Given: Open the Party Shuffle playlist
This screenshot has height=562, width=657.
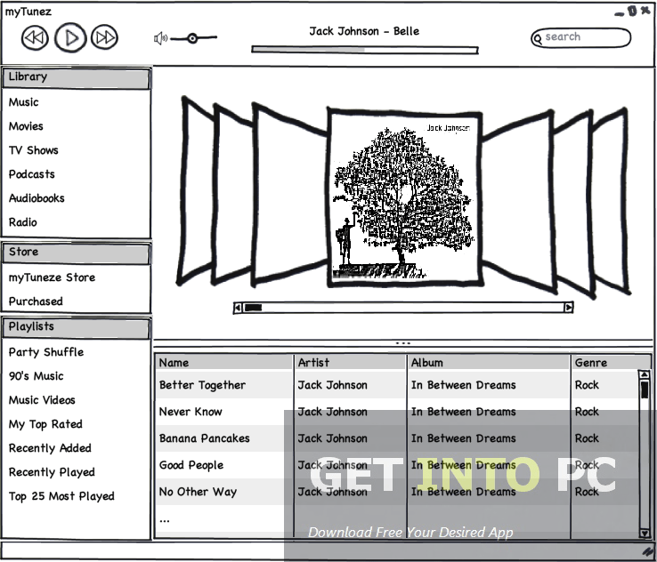Looking at the screenshot, I should point(46,352).
